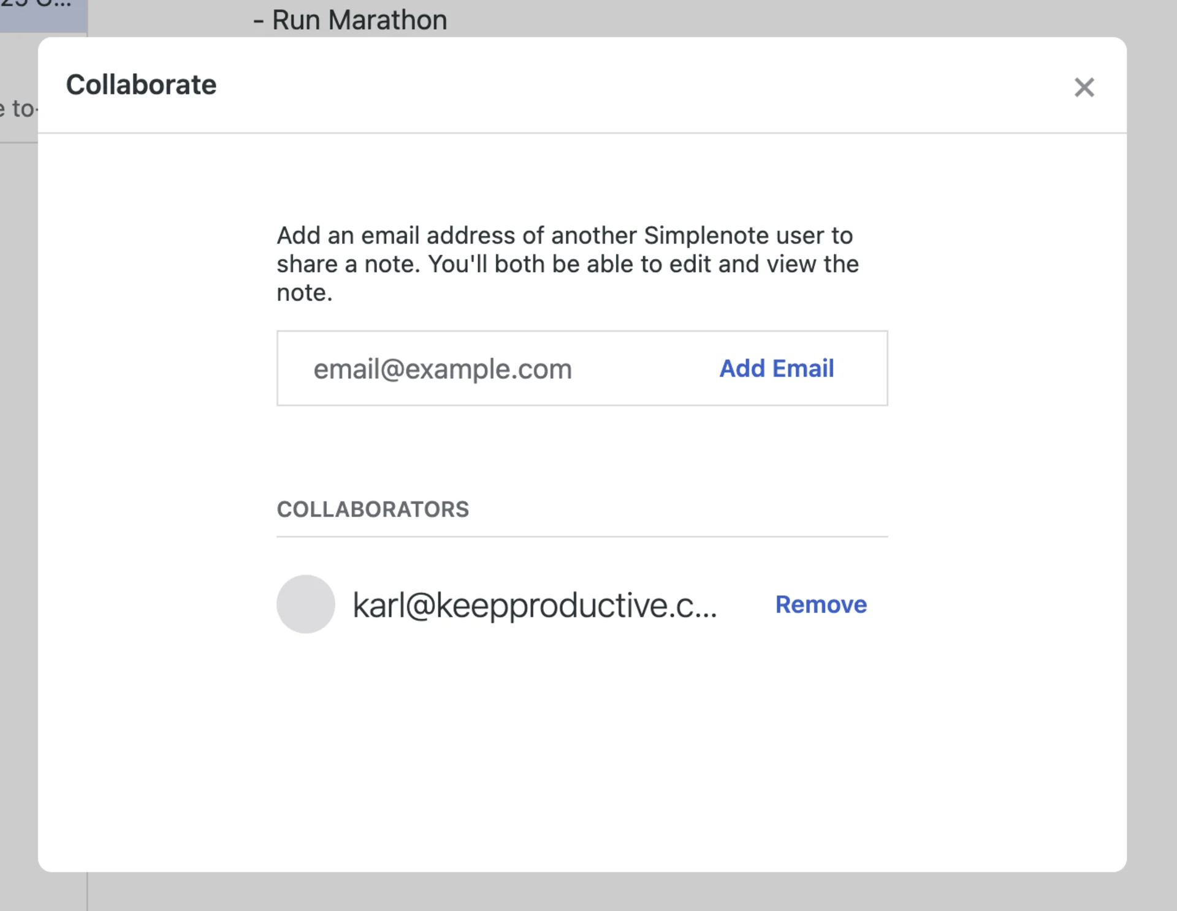Select the collaborator profile placeholder icon
The image size is (1177, 911).
coord(306,604)
